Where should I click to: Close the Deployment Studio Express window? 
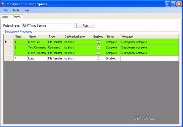pyautogui.click(x=179, y=4)
